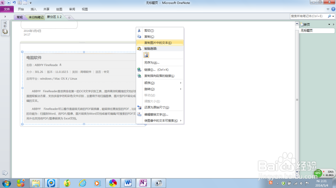Open the 绘图 ribbon tab
Viewport: 336px width, 188px height.
click(59, 9)
